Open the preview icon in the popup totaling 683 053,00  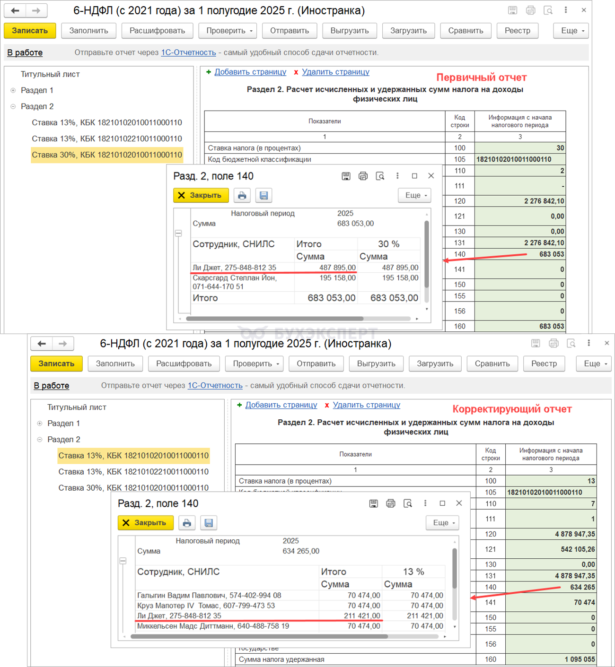tap(380, 176)
